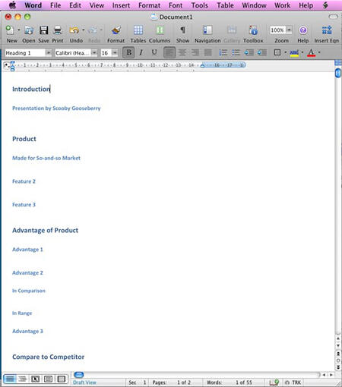Open the Tables grid icon

138,30
